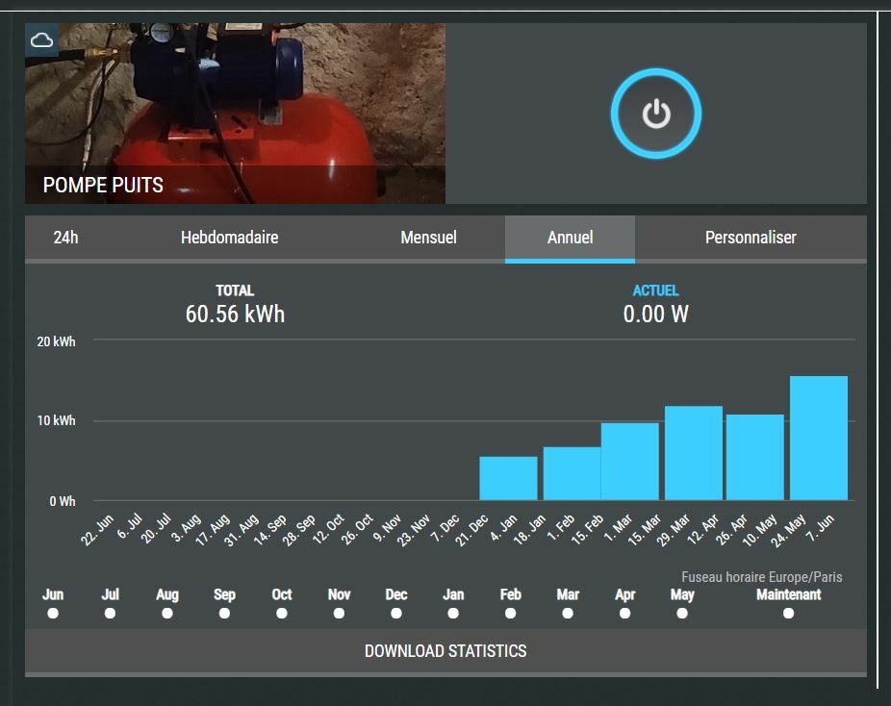Click the bar above 29. Mar
The image size is (891, 706).
click(694, 453)
